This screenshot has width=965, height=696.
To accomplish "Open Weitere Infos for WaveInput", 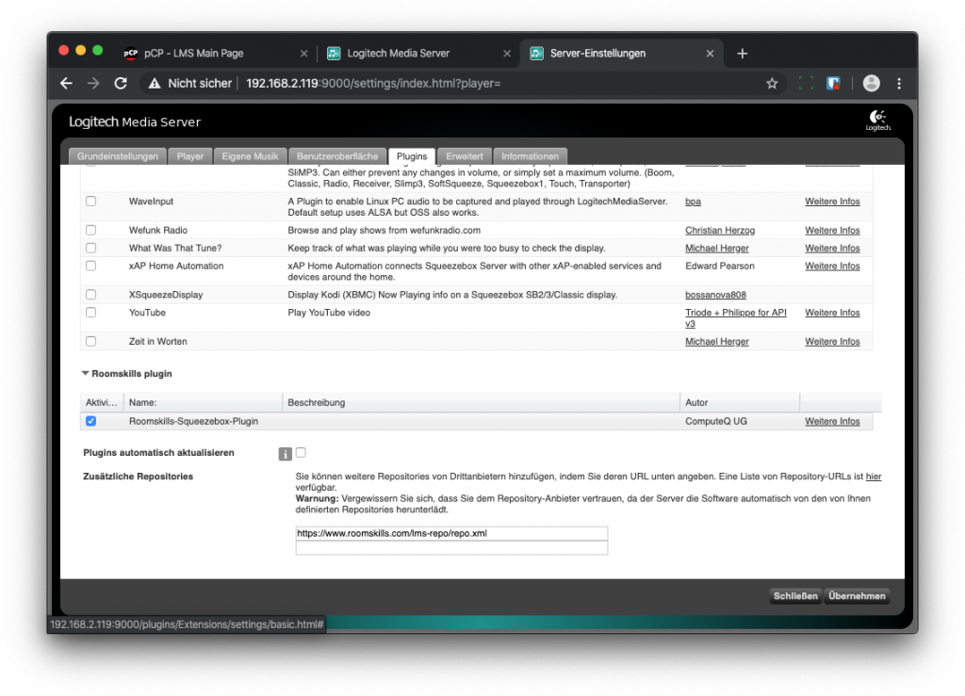I will pos(832,202).
